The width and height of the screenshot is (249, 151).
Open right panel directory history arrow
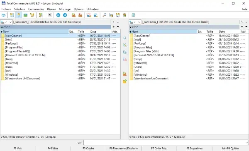click(246, 26)
